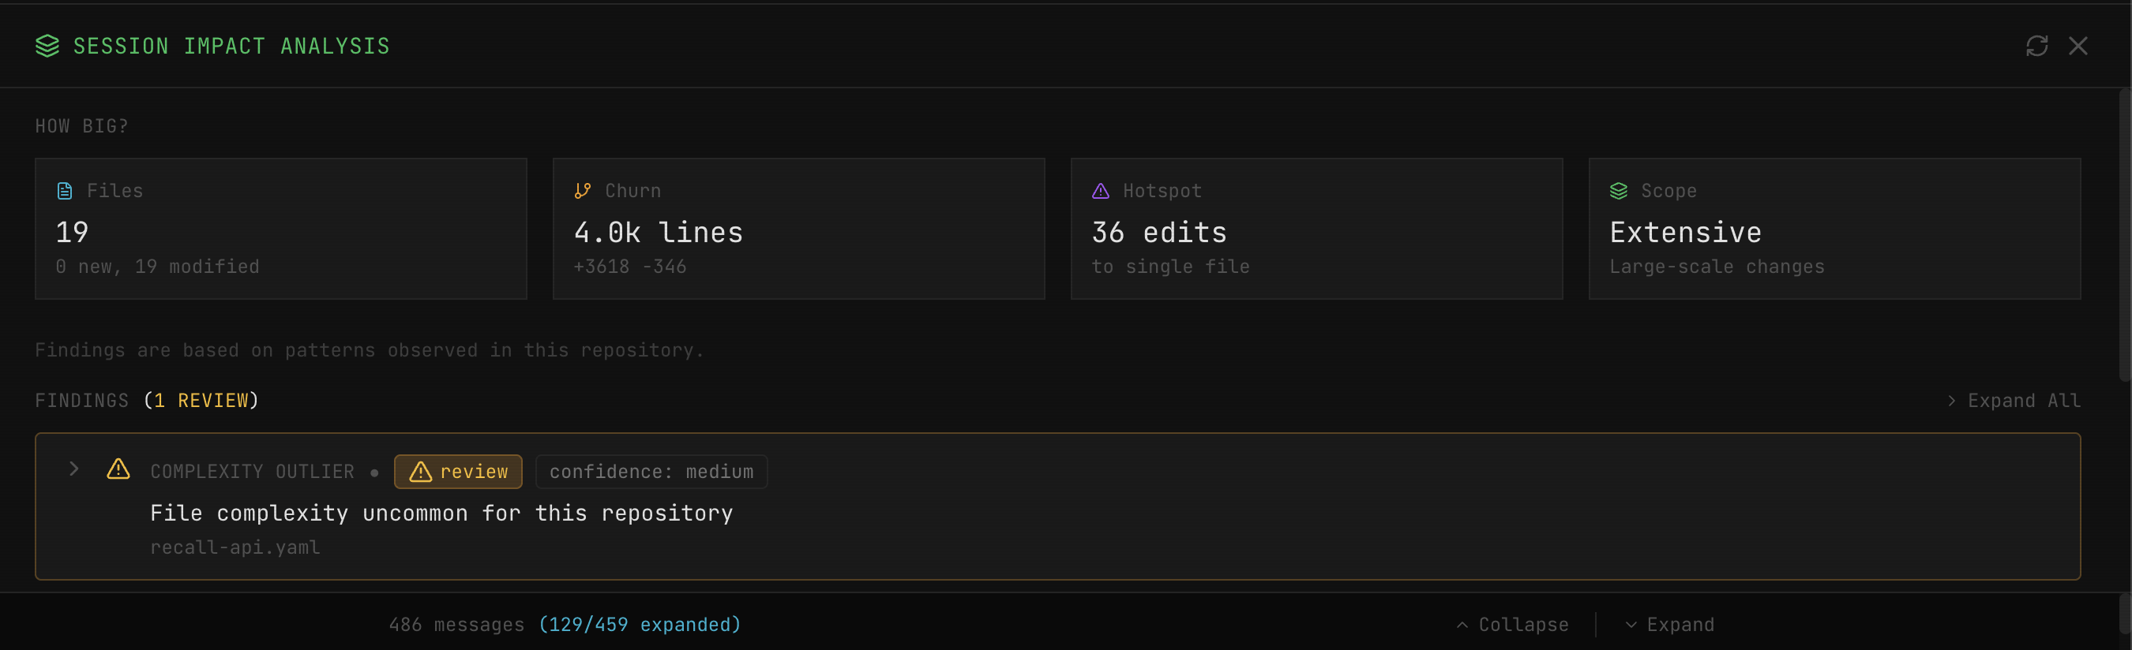This screenshot has width=2132, height=650.
Task: Click the Files document icon
Action: (x=65, y=191)
